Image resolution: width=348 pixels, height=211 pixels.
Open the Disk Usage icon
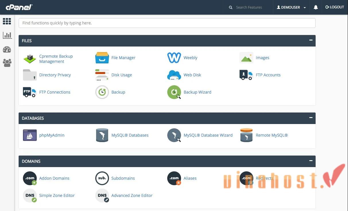point(102,75)
